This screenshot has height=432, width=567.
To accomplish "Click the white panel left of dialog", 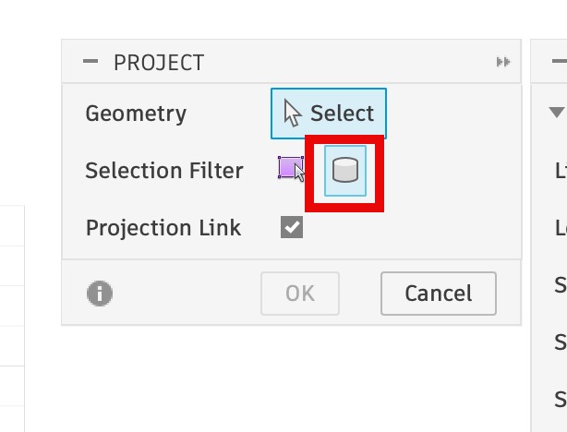I will point(11,314).
